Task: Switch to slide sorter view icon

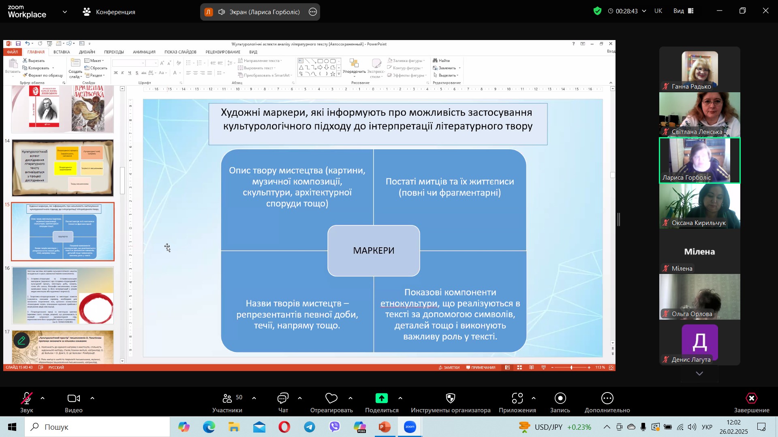Action: [519, 368]
